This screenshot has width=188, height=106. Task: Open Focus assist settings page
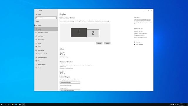point(46,36)
